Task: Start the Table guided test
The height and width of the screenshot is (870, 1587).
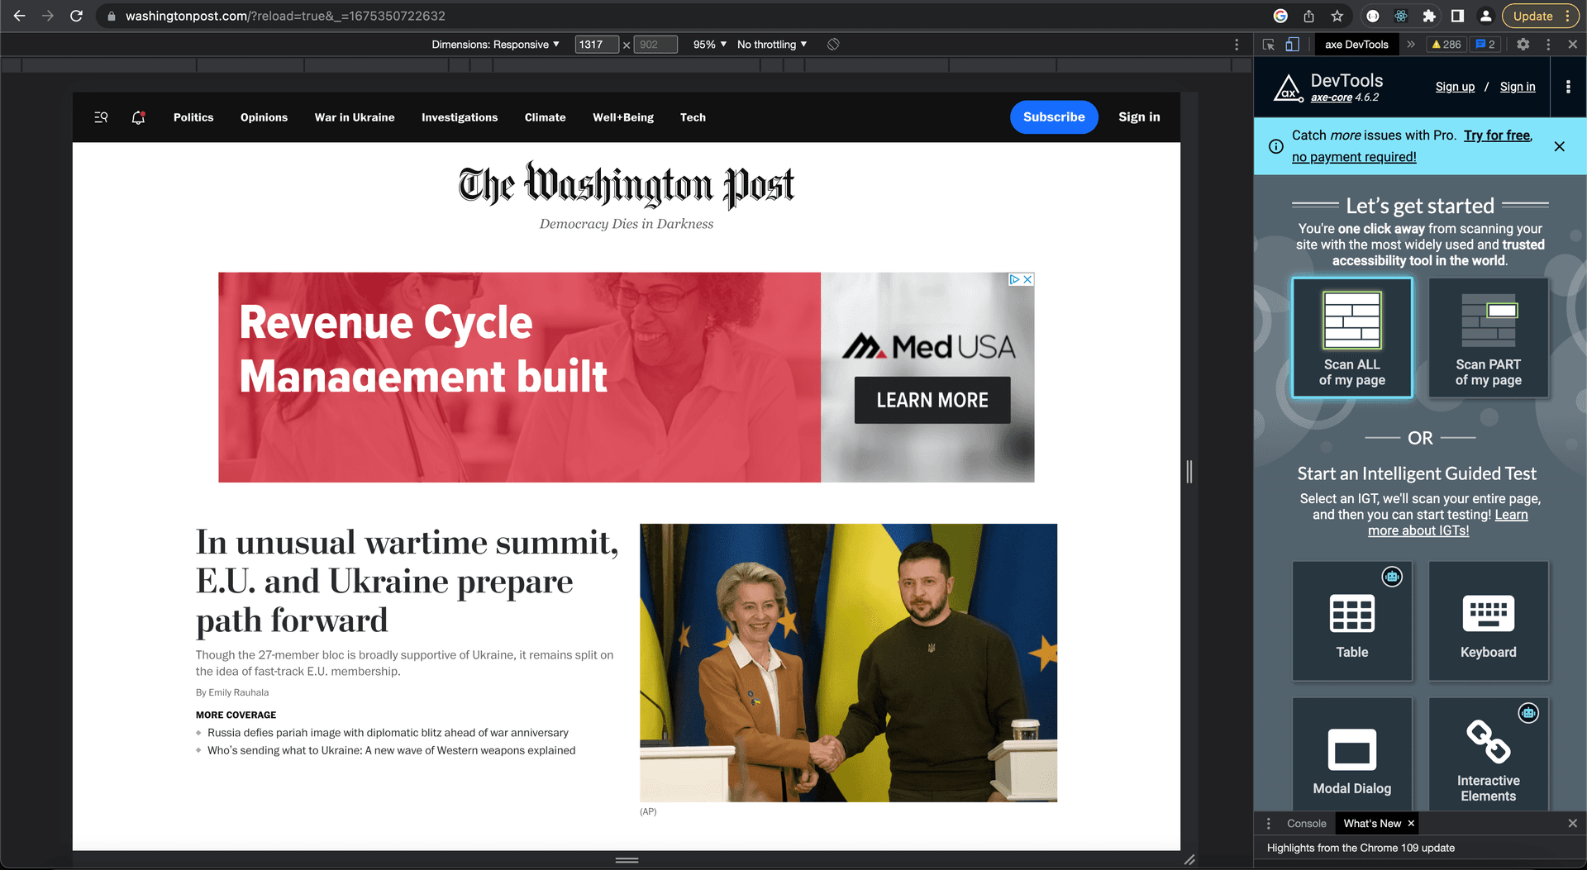Action: (1352, 620)
